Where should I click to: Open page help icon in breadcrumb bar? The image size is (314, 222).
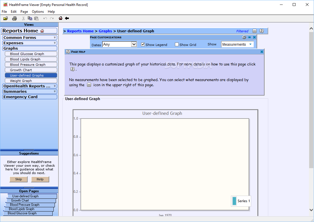pyautogui.click(x=262, y=31)
